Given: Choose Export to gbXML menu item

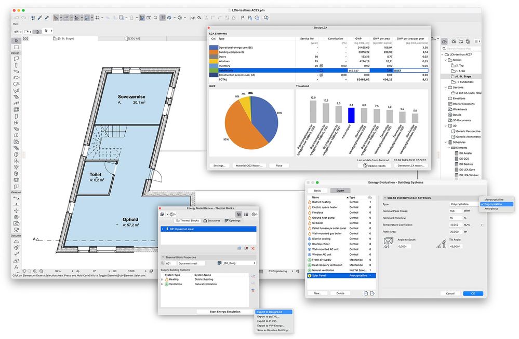Looking at the screenshot, I should (x=274, y=317).
